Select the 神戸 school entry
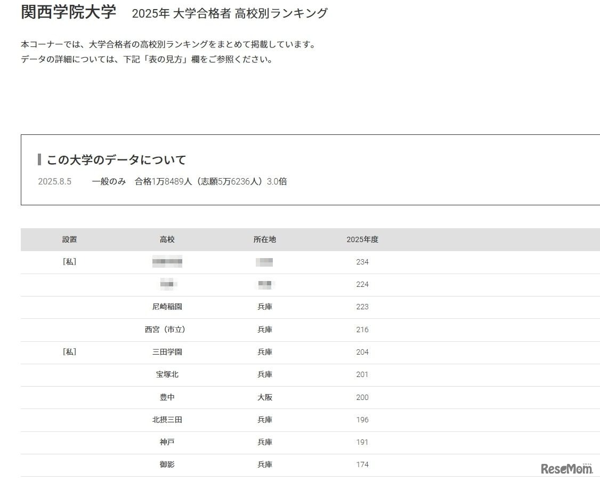600x481 pixels. (168, 442)
